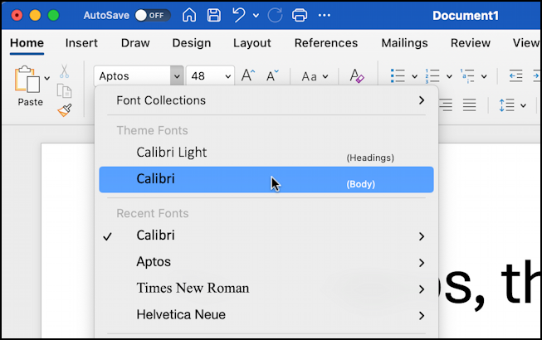Image resolution: width=542 pixels, height=340 pixels.
Task: Click the Justify alignment icon
Action: pyautogui.click(x=469, y=104)
